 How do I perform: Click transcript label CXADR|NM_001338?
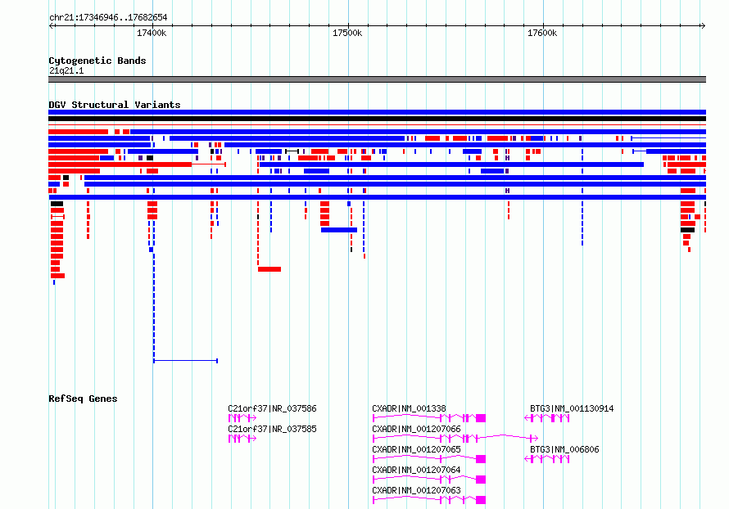pos(409,408)
